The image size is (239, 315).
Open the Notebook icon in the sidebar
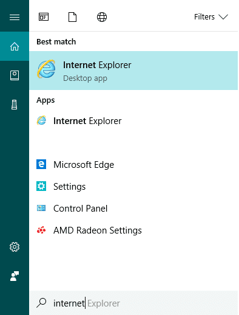click(15, 75)
